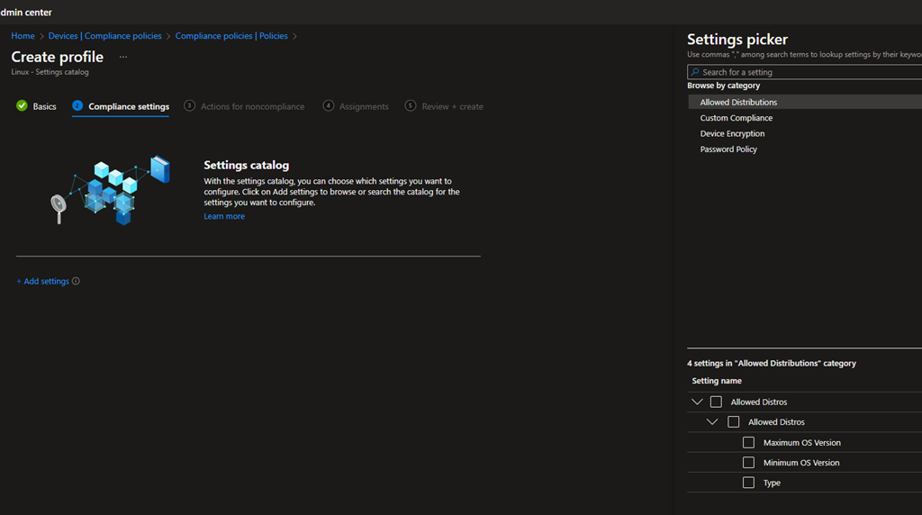Click the step 5 circle for Review
The image size is (922, 515).
(411, 106)
